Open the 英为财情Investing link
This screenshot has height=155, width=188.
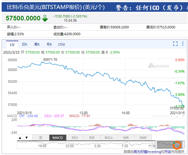pyautogui.click(x=147, y=152)
